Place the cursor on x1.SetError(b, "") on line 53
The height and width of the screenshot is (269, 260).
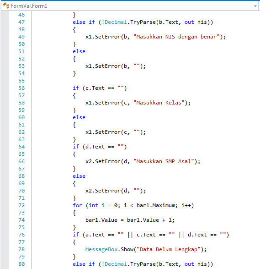click(116, 66)
